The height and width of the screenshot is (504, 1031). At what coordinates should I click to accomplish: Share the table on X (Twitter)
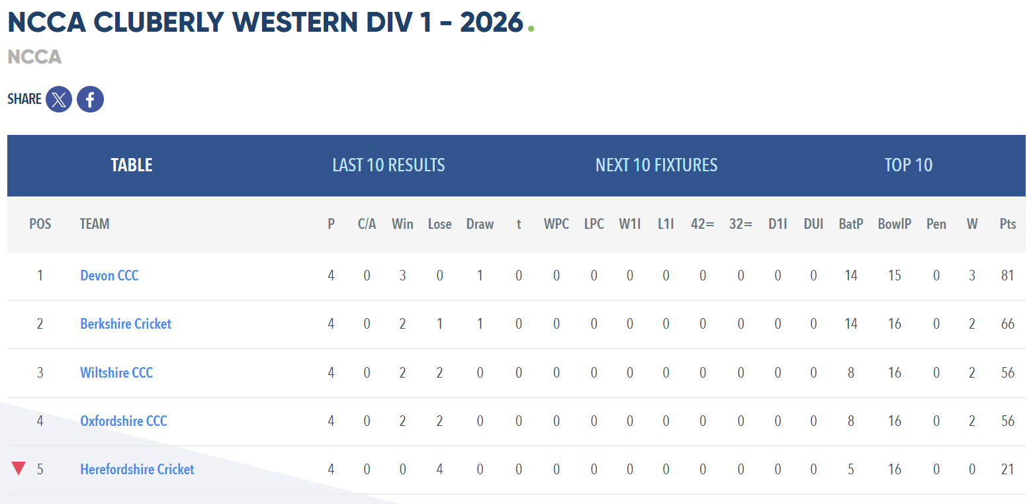pyautogui.click(x=59, y=99)
